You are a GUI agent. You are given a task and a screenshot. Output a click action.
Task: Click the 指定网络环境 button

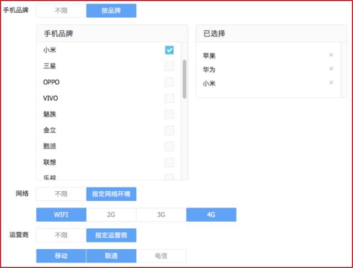pos(111,194)
